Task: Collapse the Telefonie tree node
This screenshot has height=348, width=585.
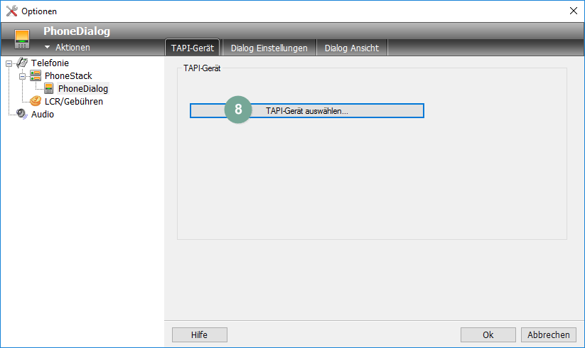Action: point(9,63)
